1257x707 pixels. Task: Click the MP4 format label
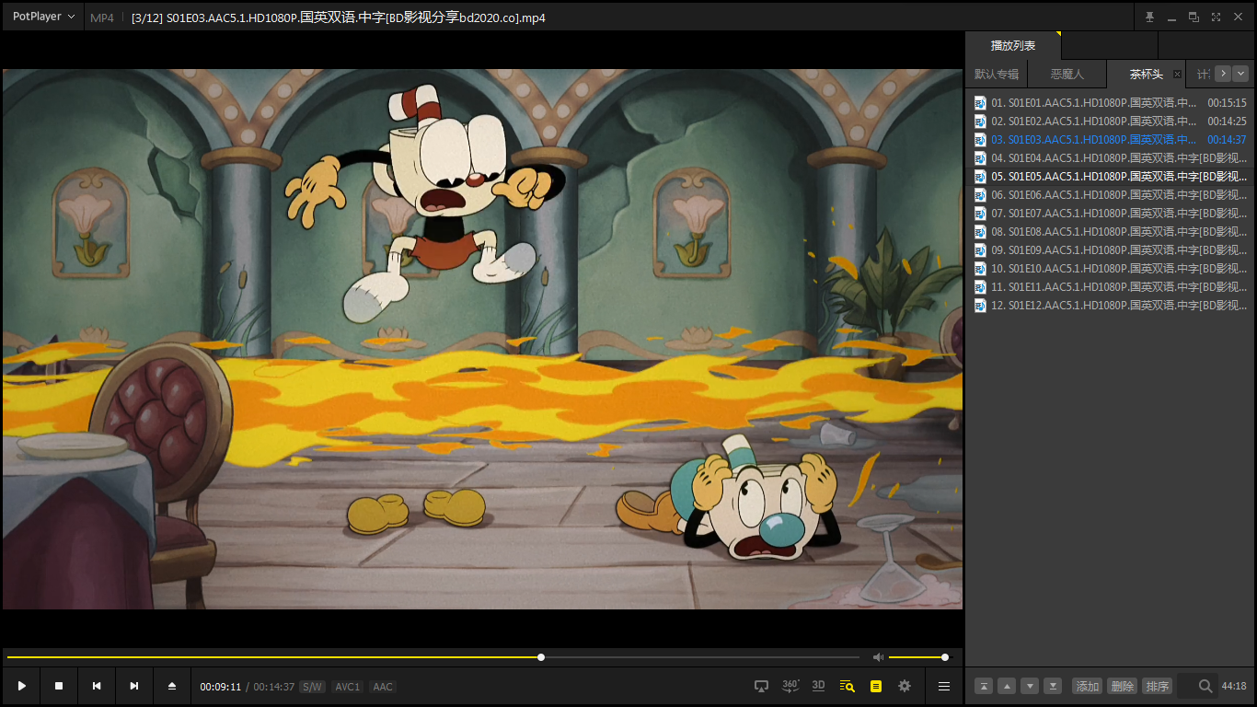(x=102, y=17)
